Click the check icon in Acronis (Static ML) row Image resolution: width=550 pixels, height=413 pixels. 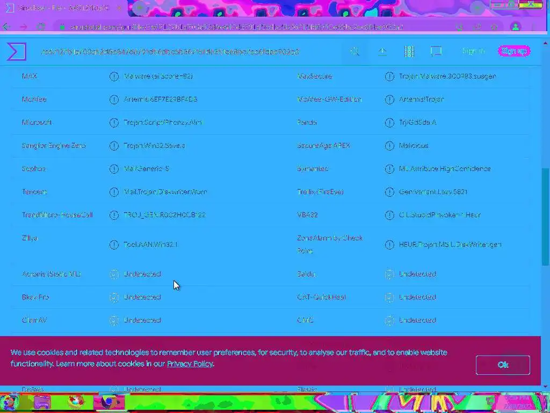(114, 274)
